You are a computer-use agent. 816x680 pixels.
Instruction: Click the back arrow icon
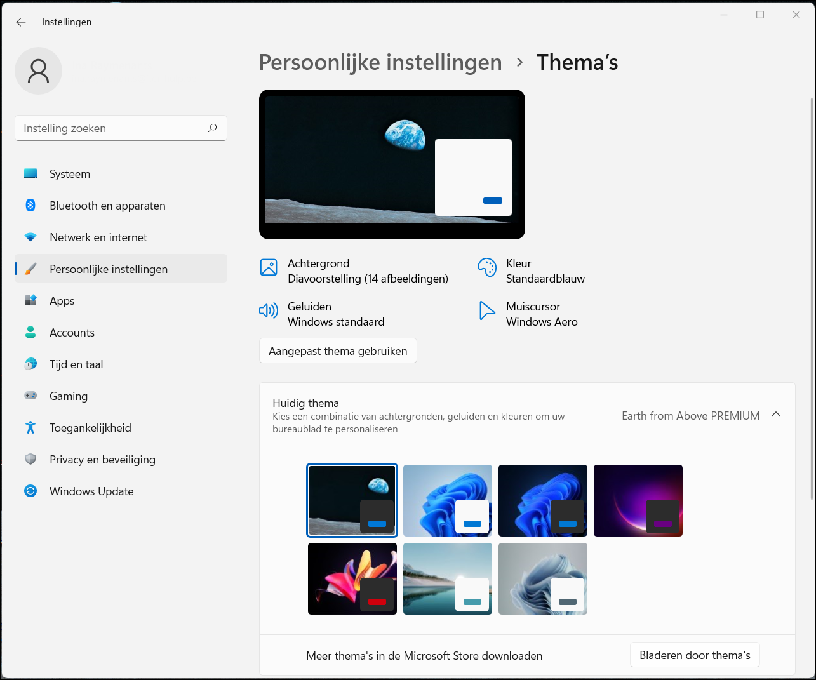point(21,22)
